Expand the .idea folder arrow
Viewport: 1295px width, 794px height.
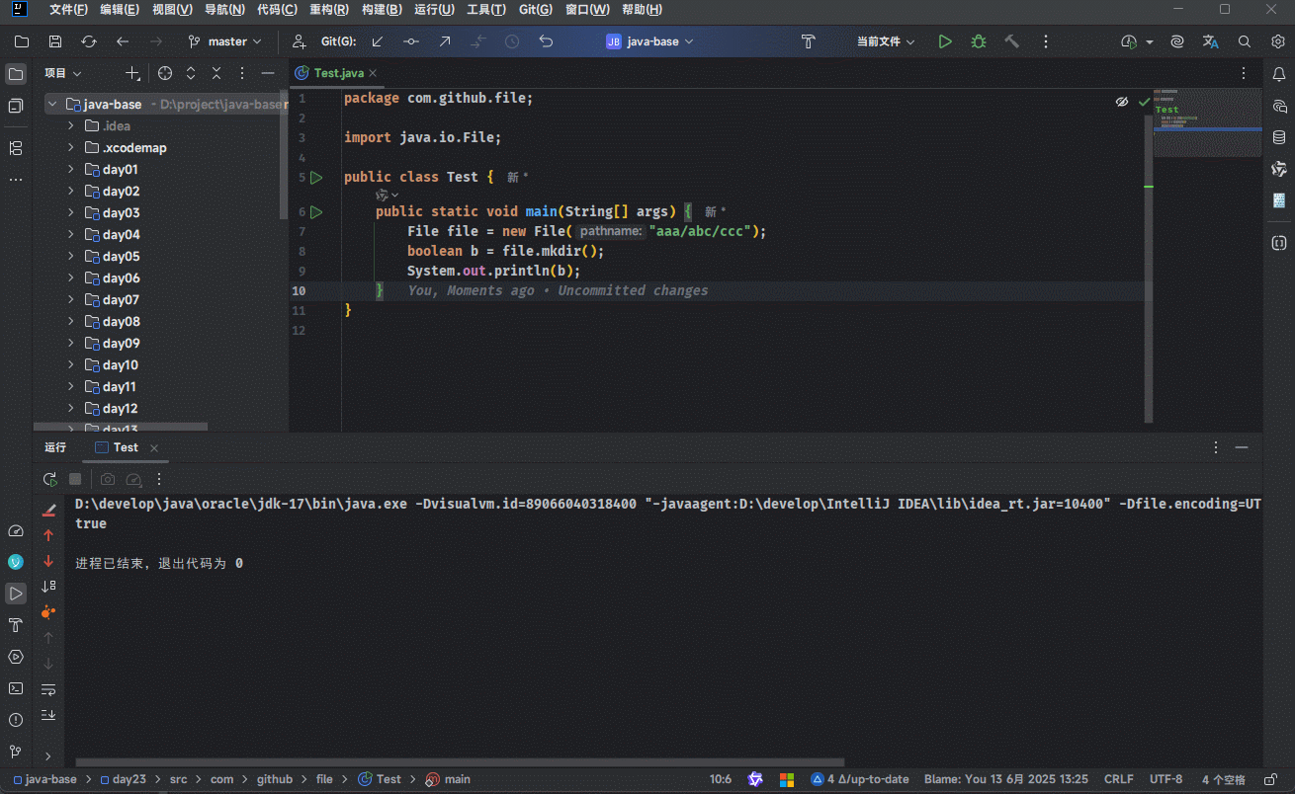pos(70,125)
